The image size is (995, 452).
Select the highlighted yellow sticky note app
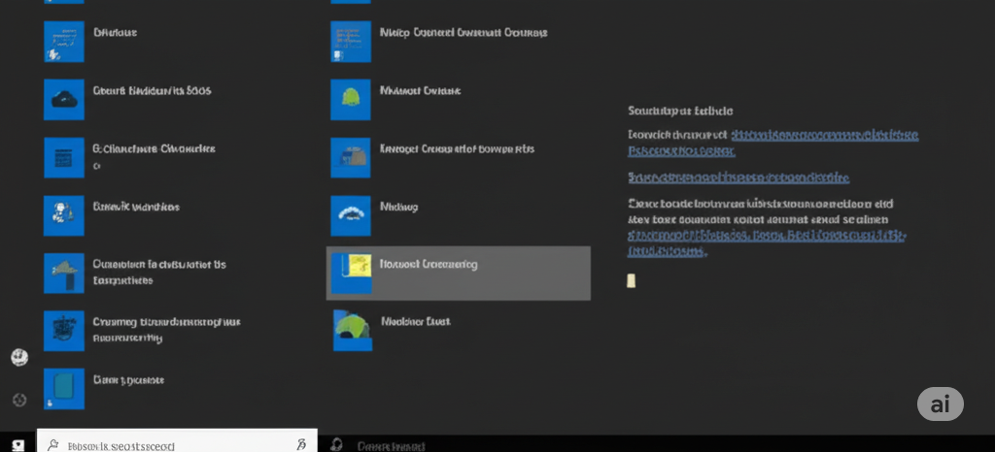click(459, 274)
